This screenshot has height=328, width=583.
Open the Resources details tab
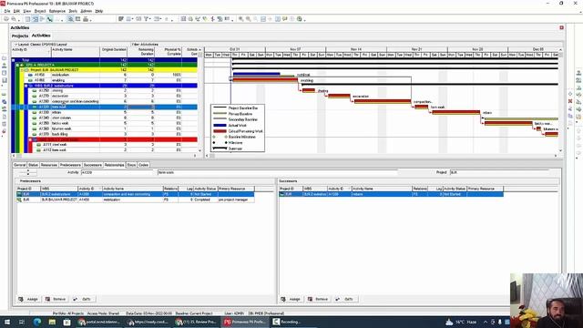tap(49, 165)
